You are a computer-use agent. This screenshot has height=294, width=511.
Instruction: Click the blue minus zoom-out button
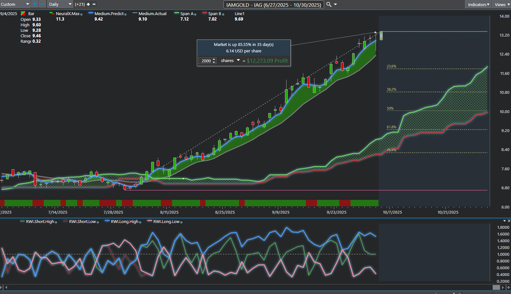coord(42,4)
